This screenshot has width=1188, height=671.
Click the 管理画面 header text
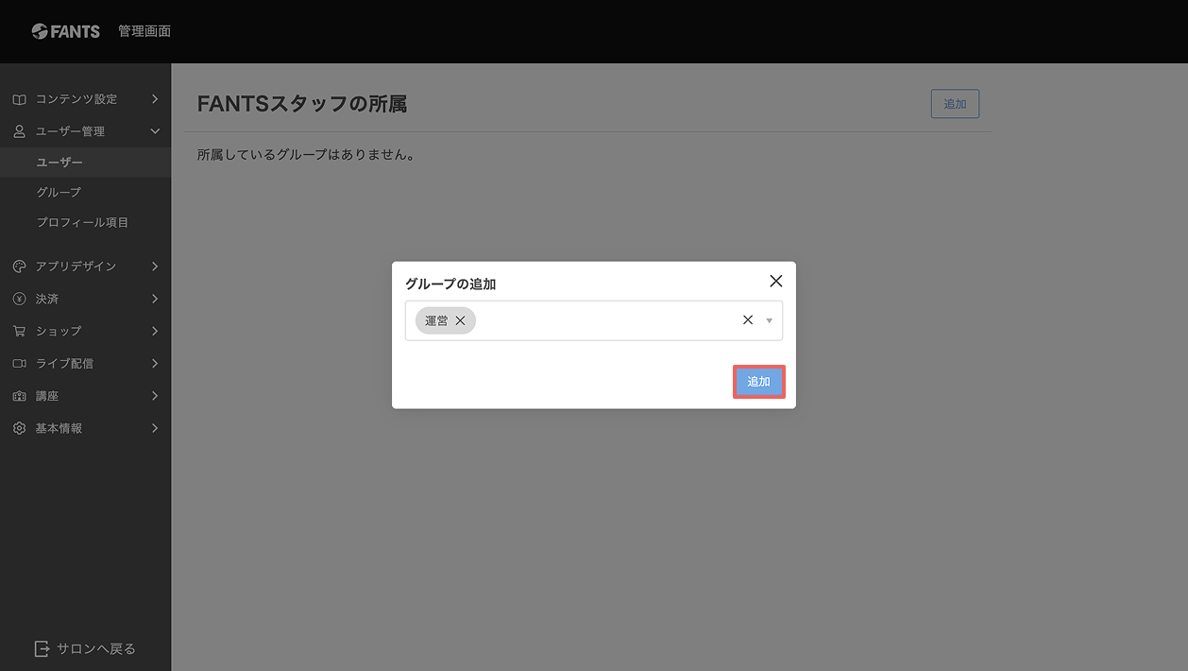(144, 31)
